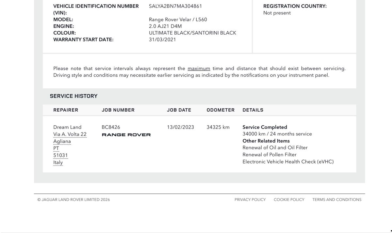Click the Italy country text
392x233 pixels.
[58, 163]
